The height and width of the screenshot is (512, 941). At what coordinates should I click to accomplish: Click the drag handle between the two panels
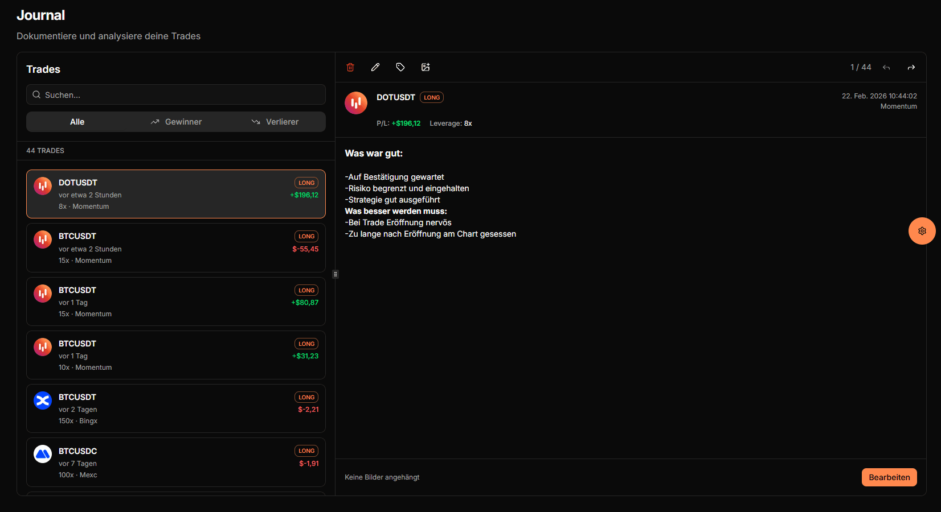point(336,274)
